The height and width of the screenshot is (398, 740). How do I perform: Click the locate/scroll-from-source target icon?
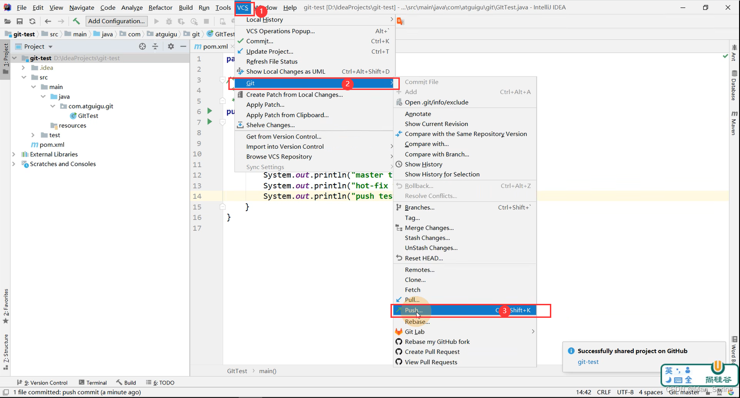coord(143,46)
